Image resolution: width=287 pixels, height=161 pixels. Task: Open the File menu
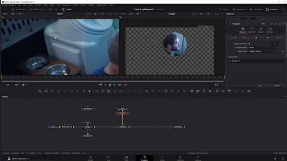19,5
